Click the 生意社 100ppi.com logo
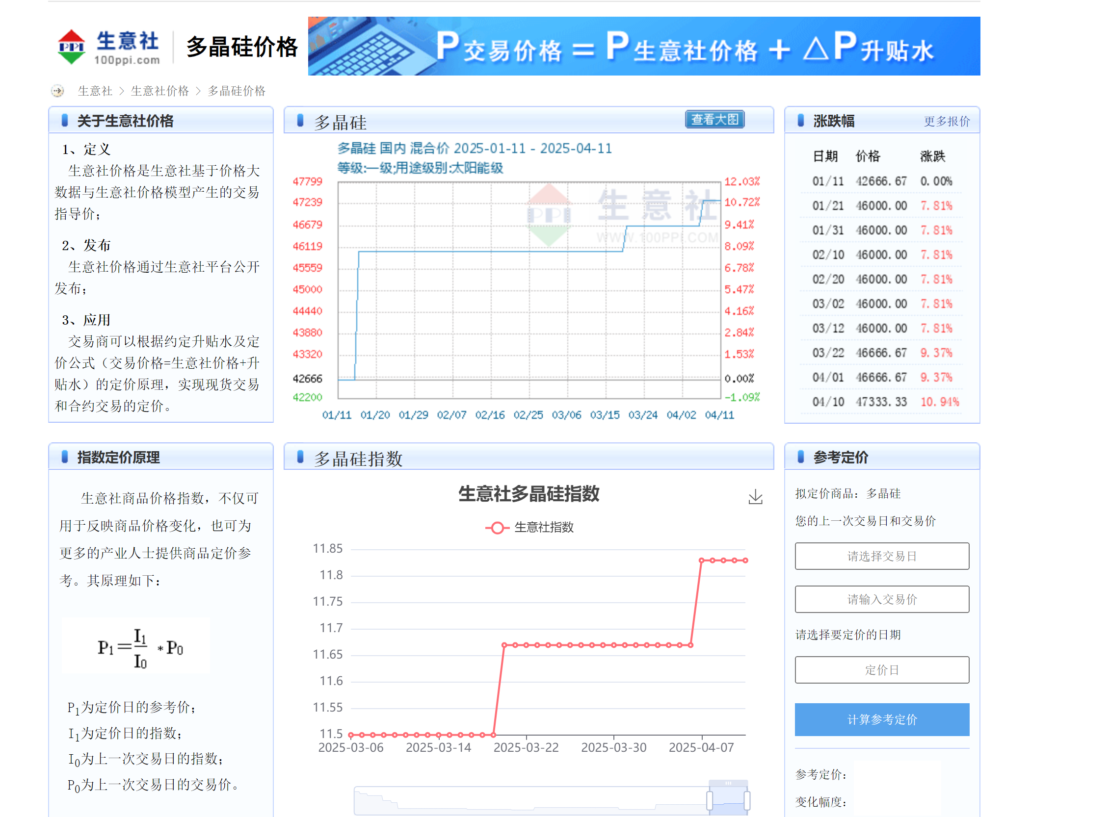The height and width of the screenshot is (817, 1110). pos(109,47)
